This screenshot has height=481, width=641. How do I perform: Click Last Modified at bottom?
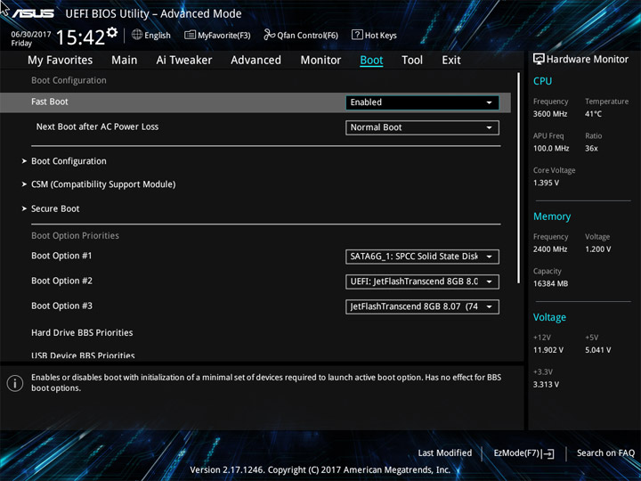pyautogui.click(x=445, y=452)
